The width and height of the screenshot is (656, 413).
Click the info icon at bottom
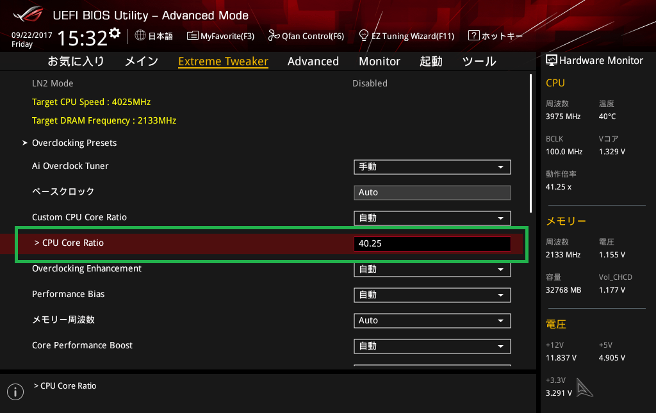pos(15,392)
